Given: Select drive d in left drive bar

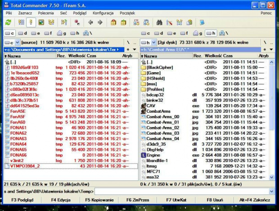Looking at the screenshot, I should pos(22,33).
